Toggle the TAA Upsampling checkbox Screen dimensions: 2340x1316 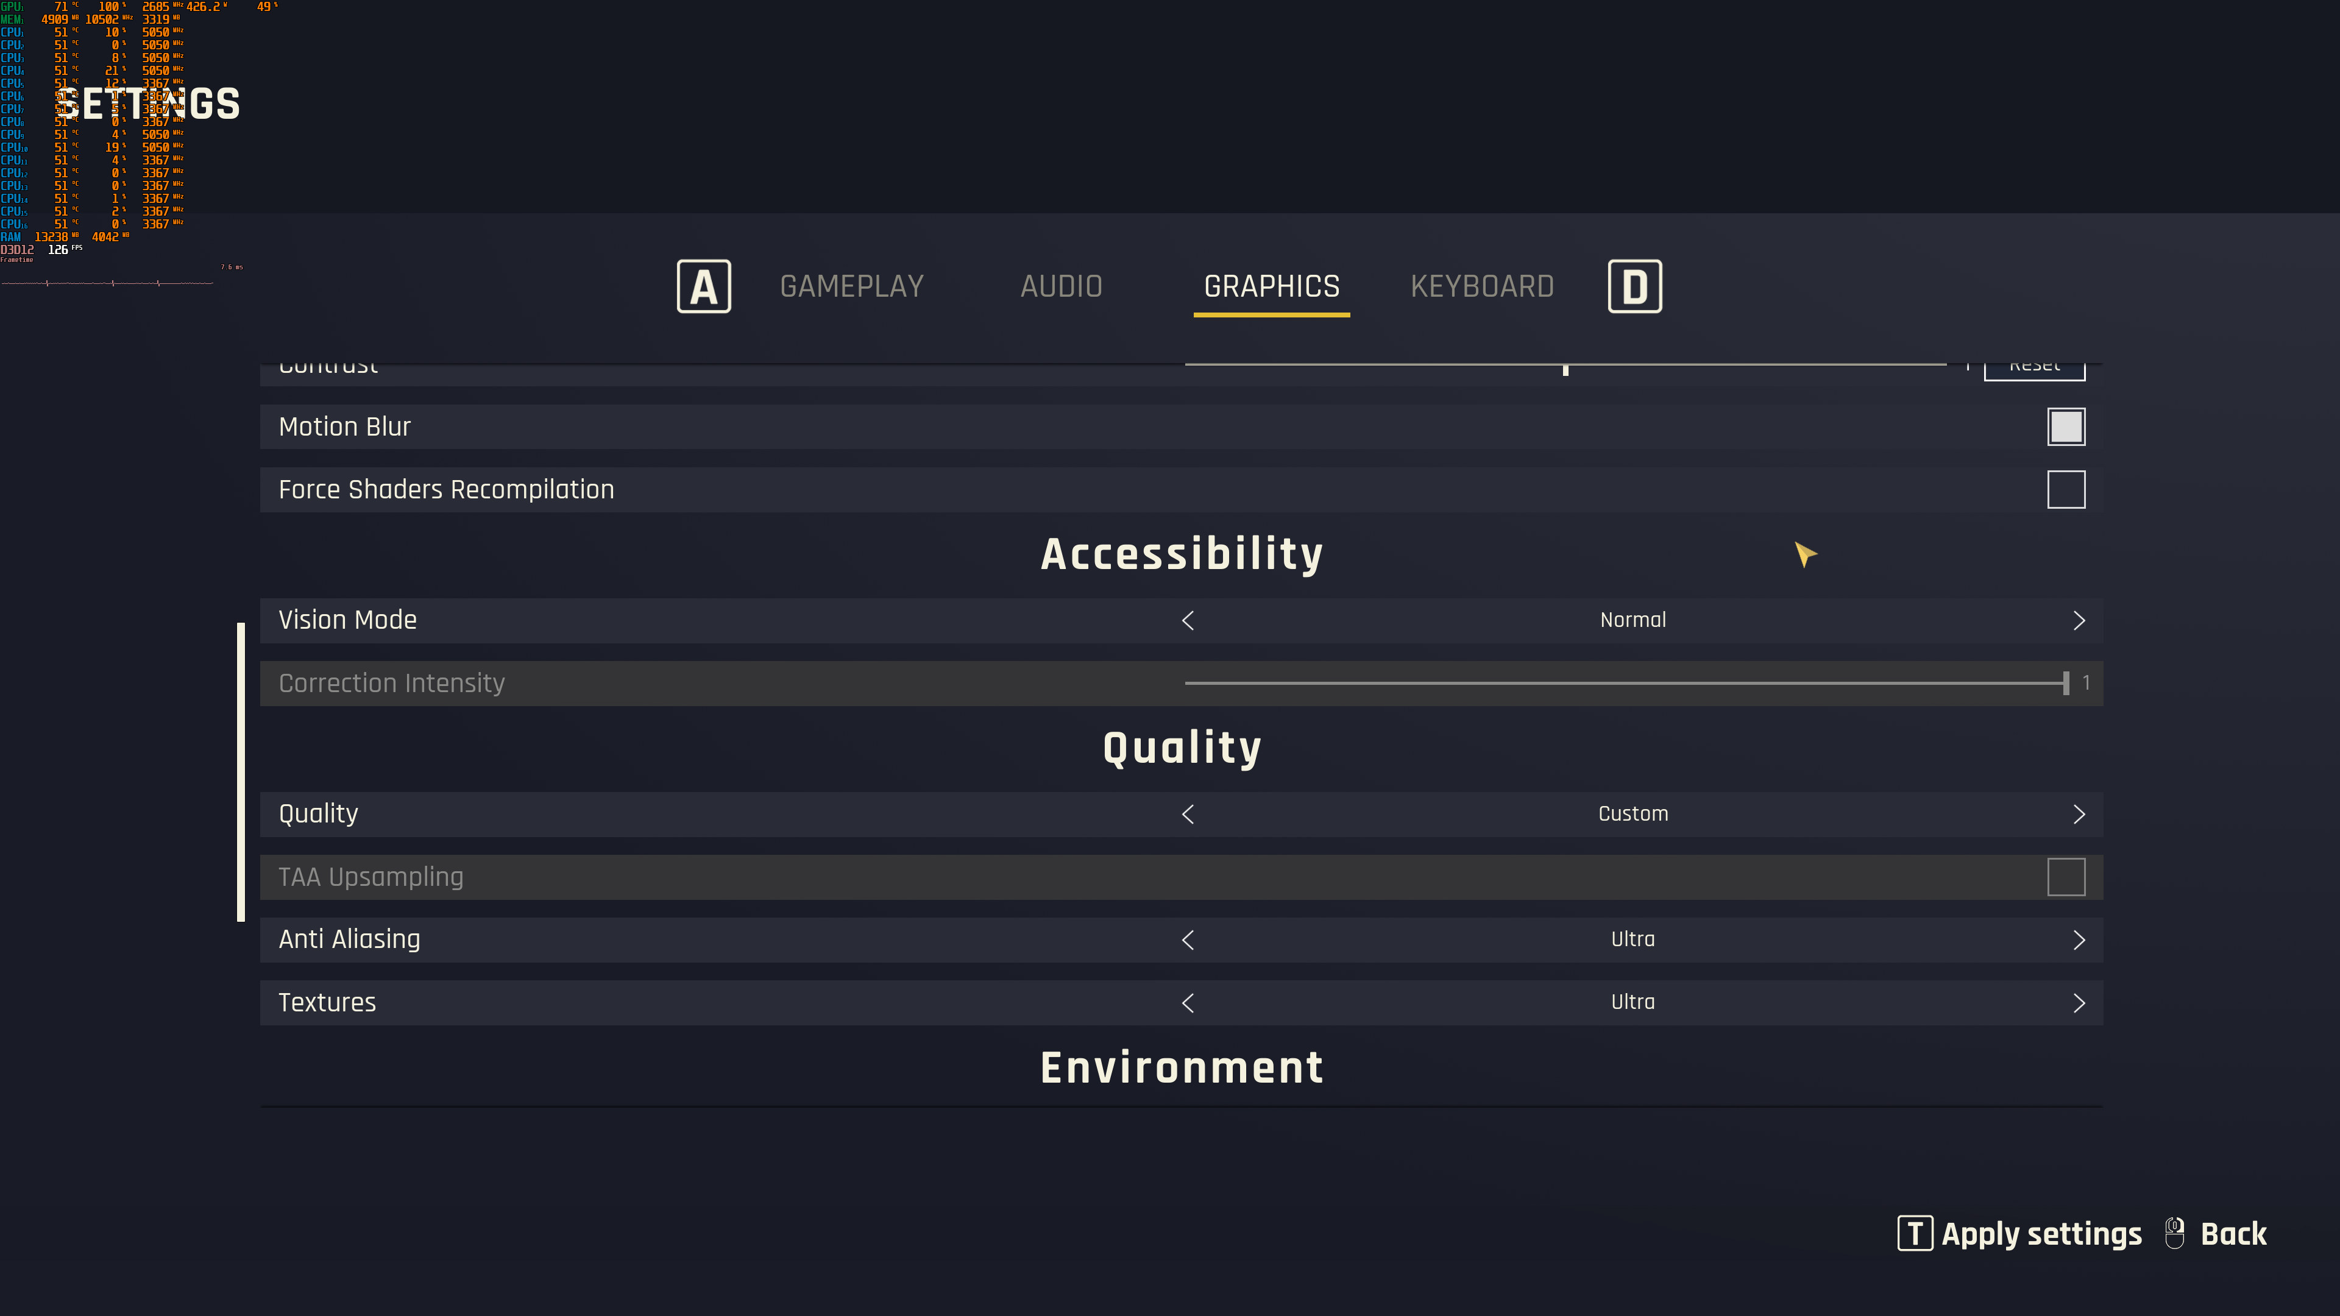point(2066,877)
